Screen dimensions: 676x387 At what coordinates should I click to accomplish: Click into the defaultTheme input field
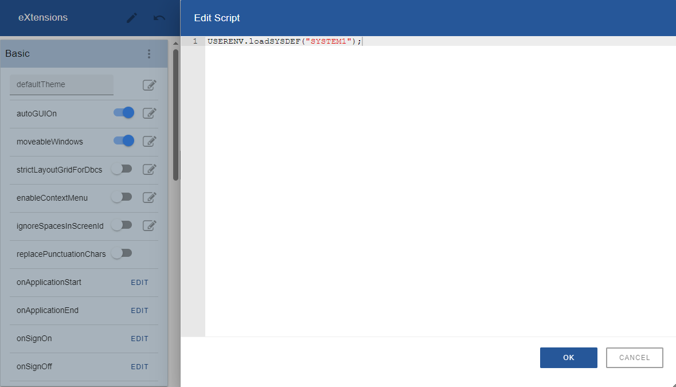[62, 84]
